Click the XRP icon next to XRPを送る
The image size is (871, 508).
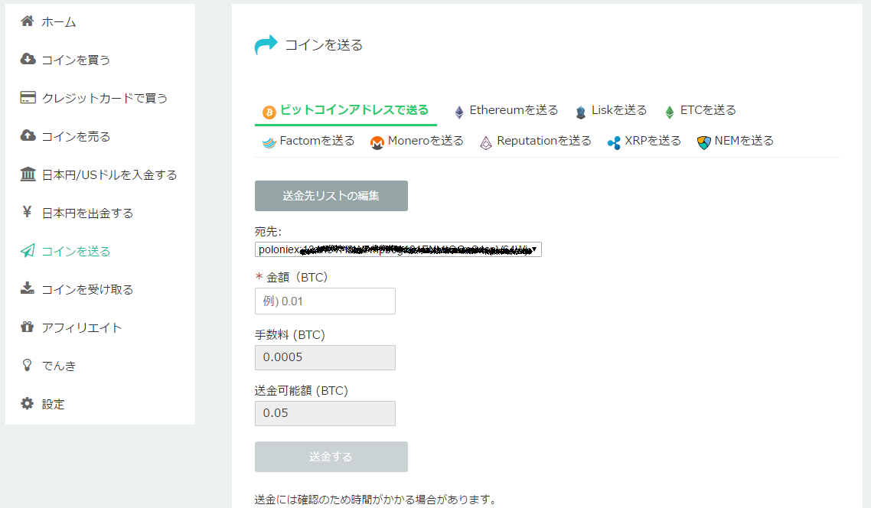pyautogui.click(x=612, y=141)
